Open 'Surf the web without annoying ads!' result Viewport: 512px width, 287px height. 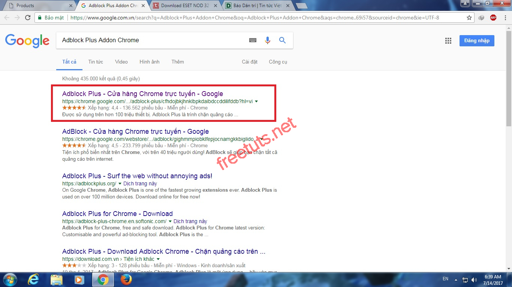137,176
